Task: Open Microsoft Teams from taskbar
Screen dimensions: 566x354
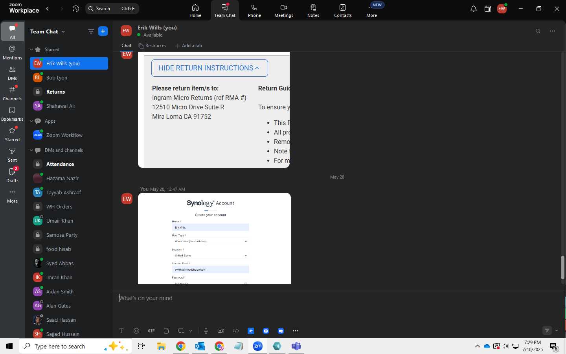Action: pos(296,346)
